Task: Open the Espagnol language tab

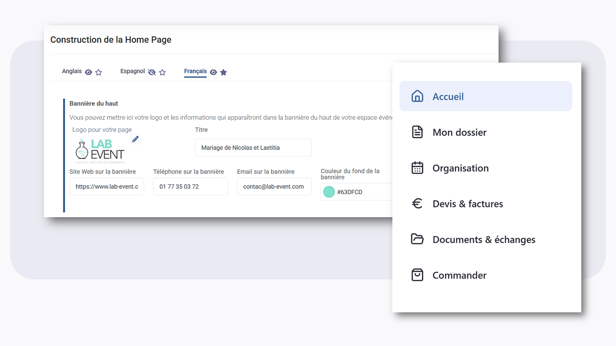Action: point(133,71)
